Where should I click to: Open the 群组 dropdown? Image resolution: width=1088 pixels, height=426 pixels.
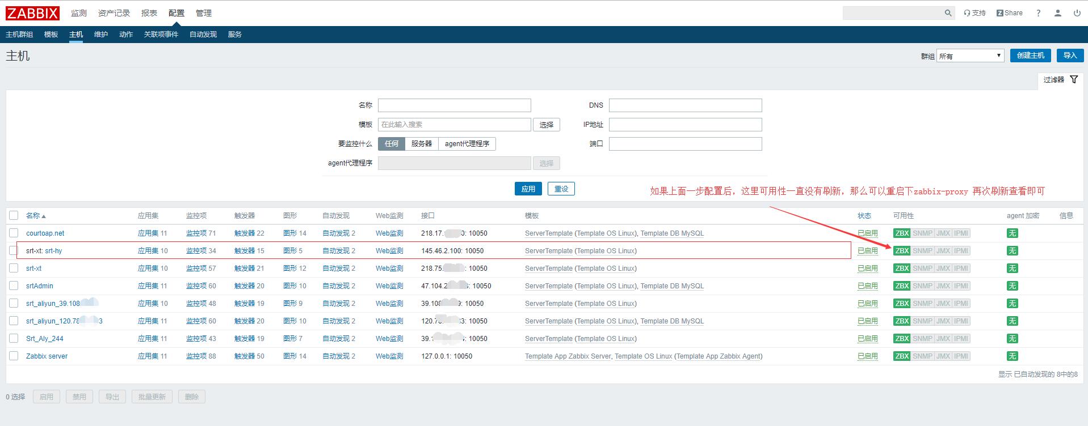point(970,56)
